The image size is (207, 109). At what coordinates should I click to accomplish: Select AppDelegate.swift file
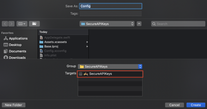(63, 38)
